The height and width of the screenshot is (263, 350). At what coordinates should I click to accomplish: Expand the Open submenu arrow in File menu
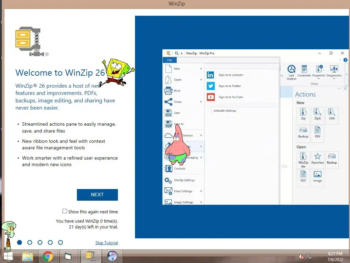(201, 79)
